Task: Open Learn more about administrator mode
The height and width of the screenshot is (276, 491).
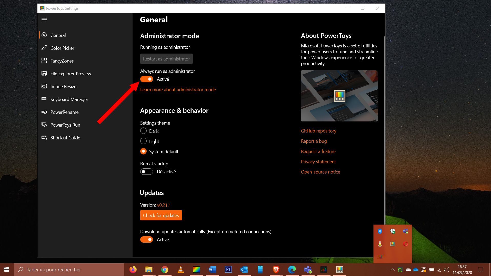Action: 178,90
